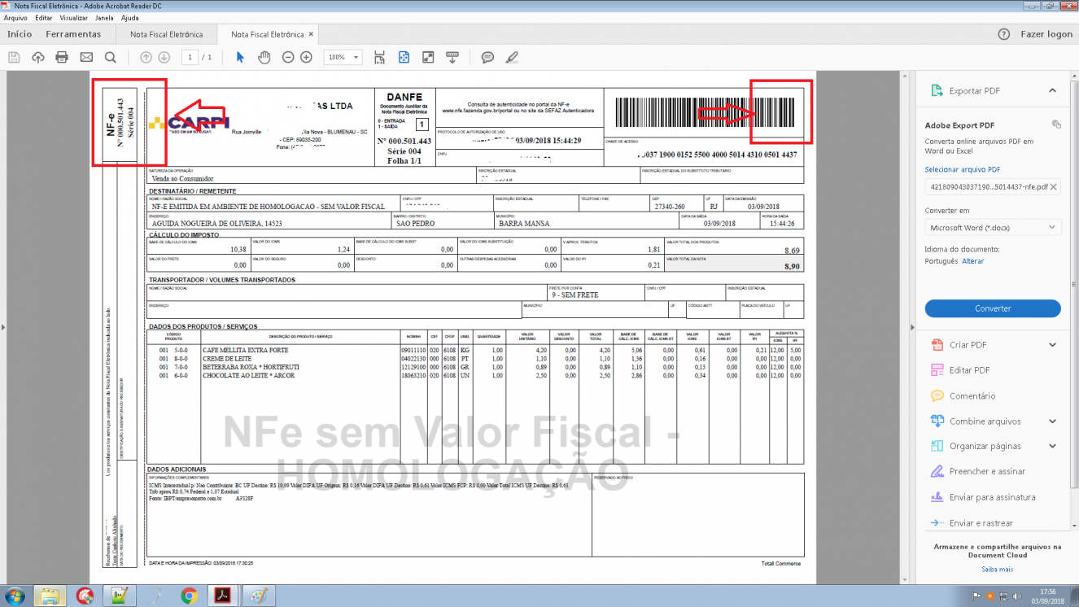The height and width of the screenshot is (607, 1079).
Task: Open the Arquivo menu
Action: pos(15,17)
